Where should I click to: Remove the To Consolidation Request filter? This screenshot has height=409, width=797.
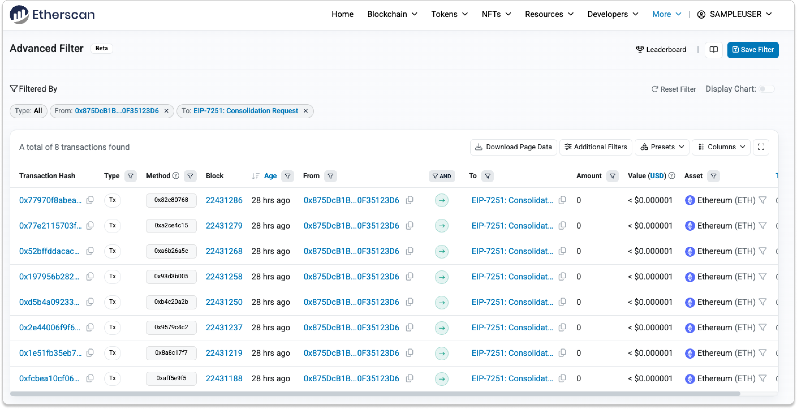pyautogui.click(x=305, y=111)
